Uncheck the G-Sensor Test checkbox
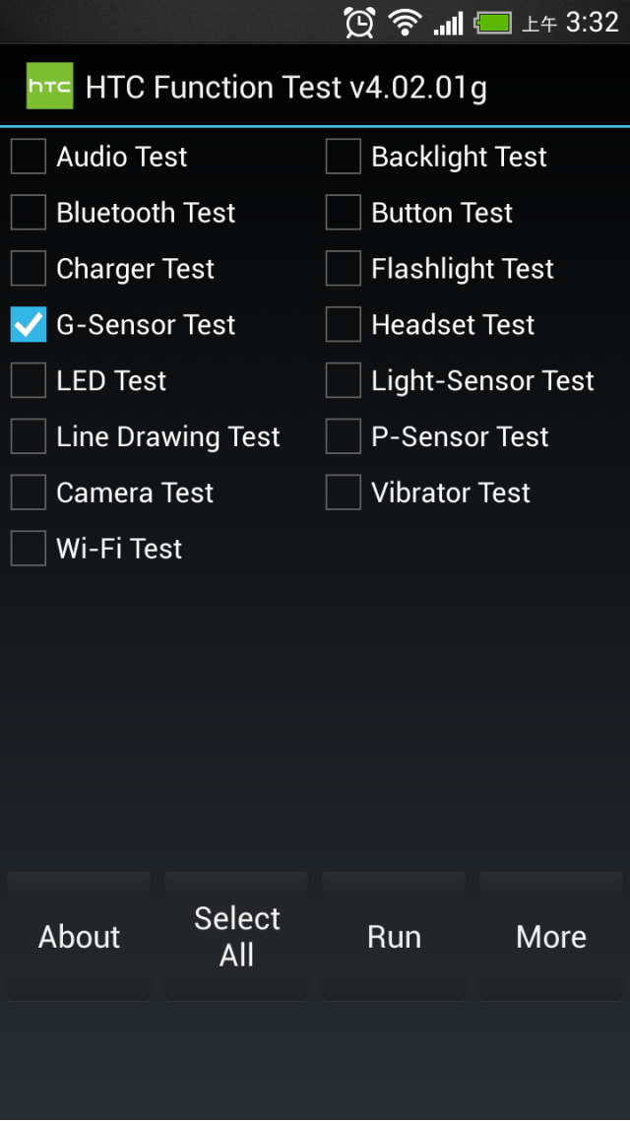Viewport: 630px width, 1121px height. (x=29, y=324)
